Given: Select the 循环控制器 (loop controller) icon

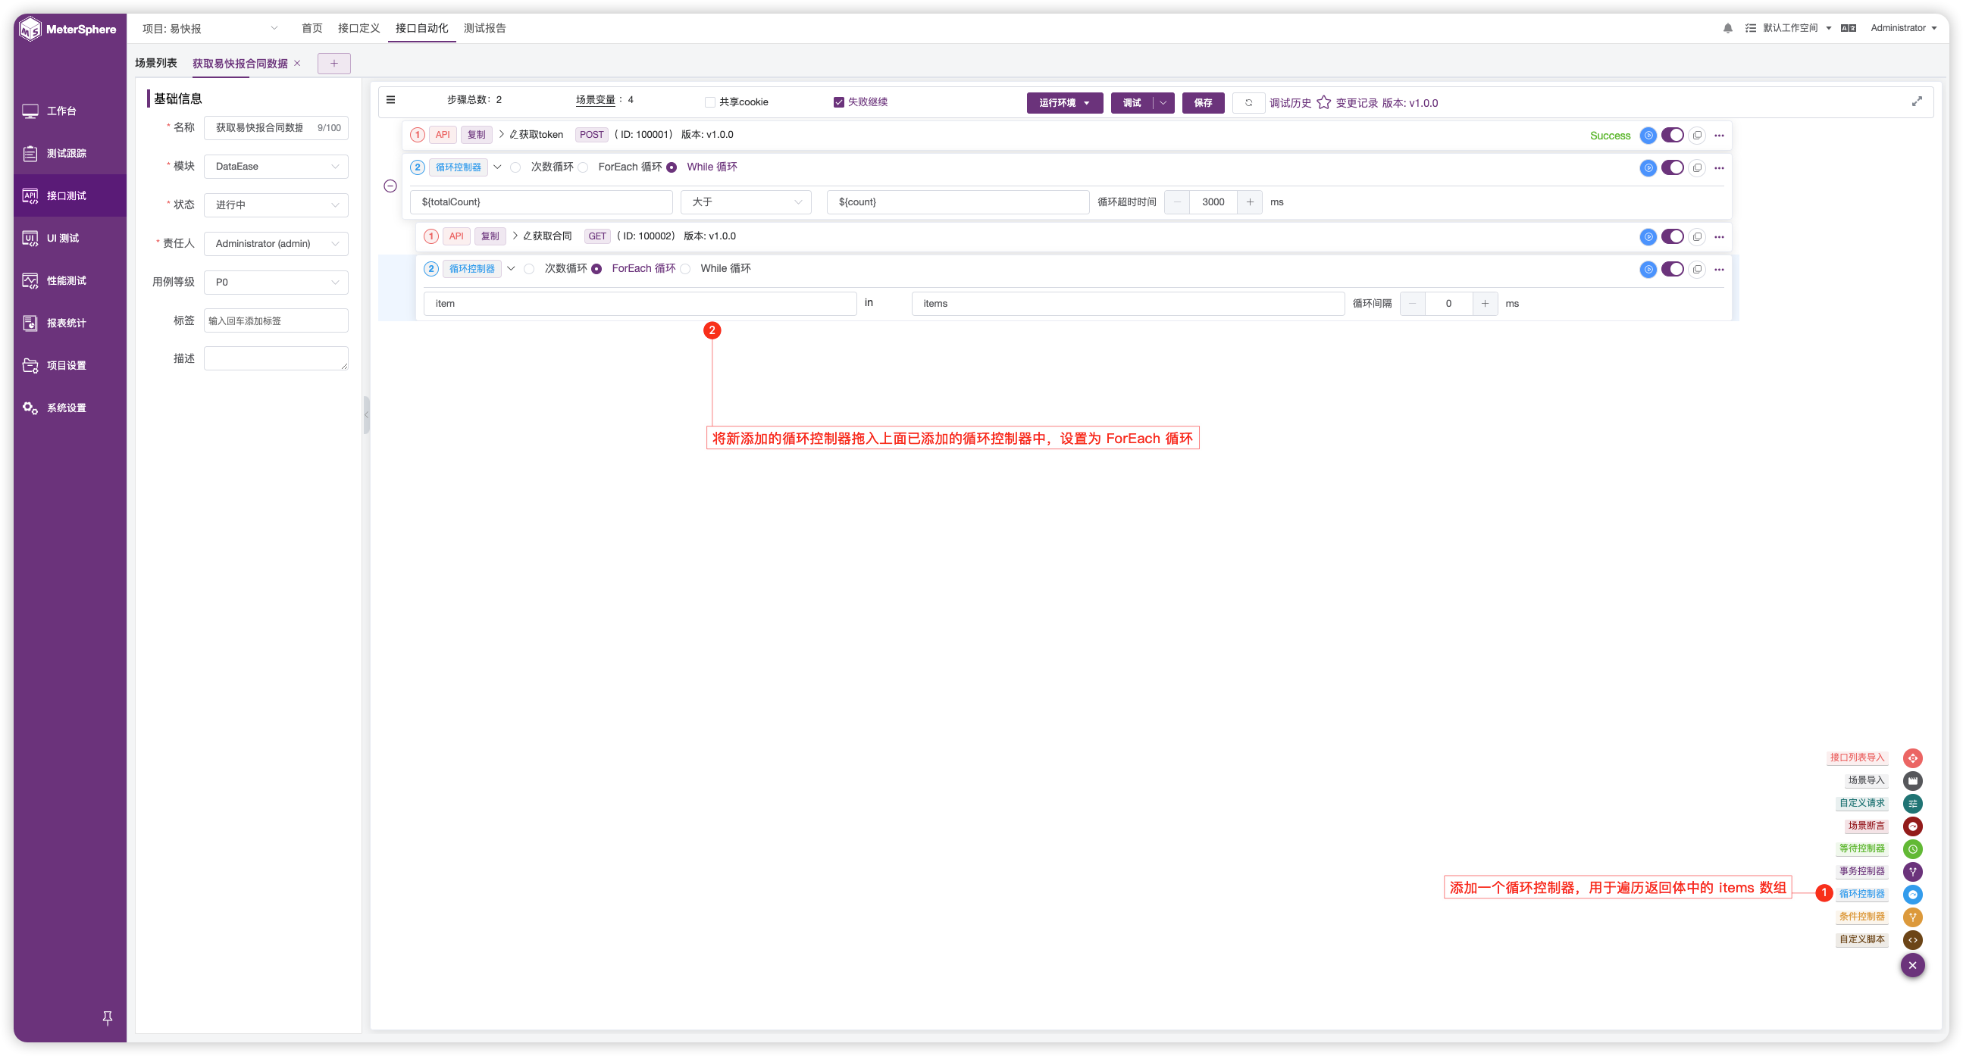Looking at the screenshot, I should pos(1913,895).
